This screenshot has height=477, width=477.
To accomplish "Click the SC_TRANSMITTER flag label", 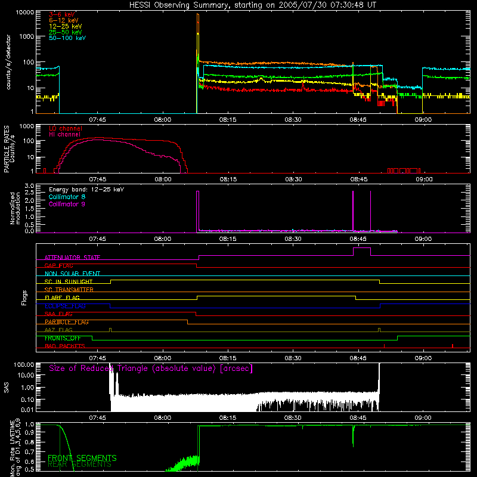I will tap(69, 290).
